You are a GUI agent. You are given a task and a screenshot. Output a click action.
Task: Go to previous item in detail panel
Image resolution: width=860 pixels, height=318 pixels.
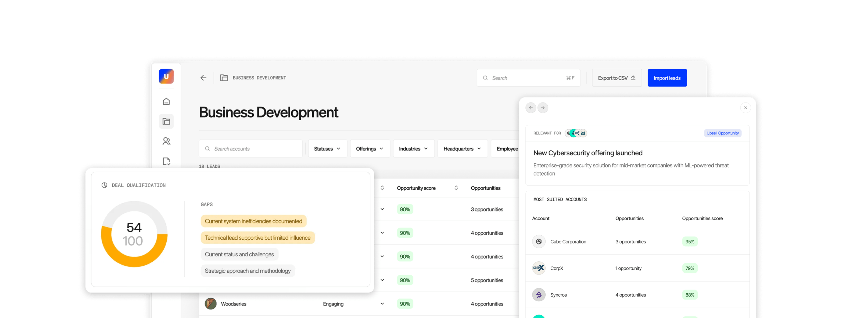click(531, 108)
